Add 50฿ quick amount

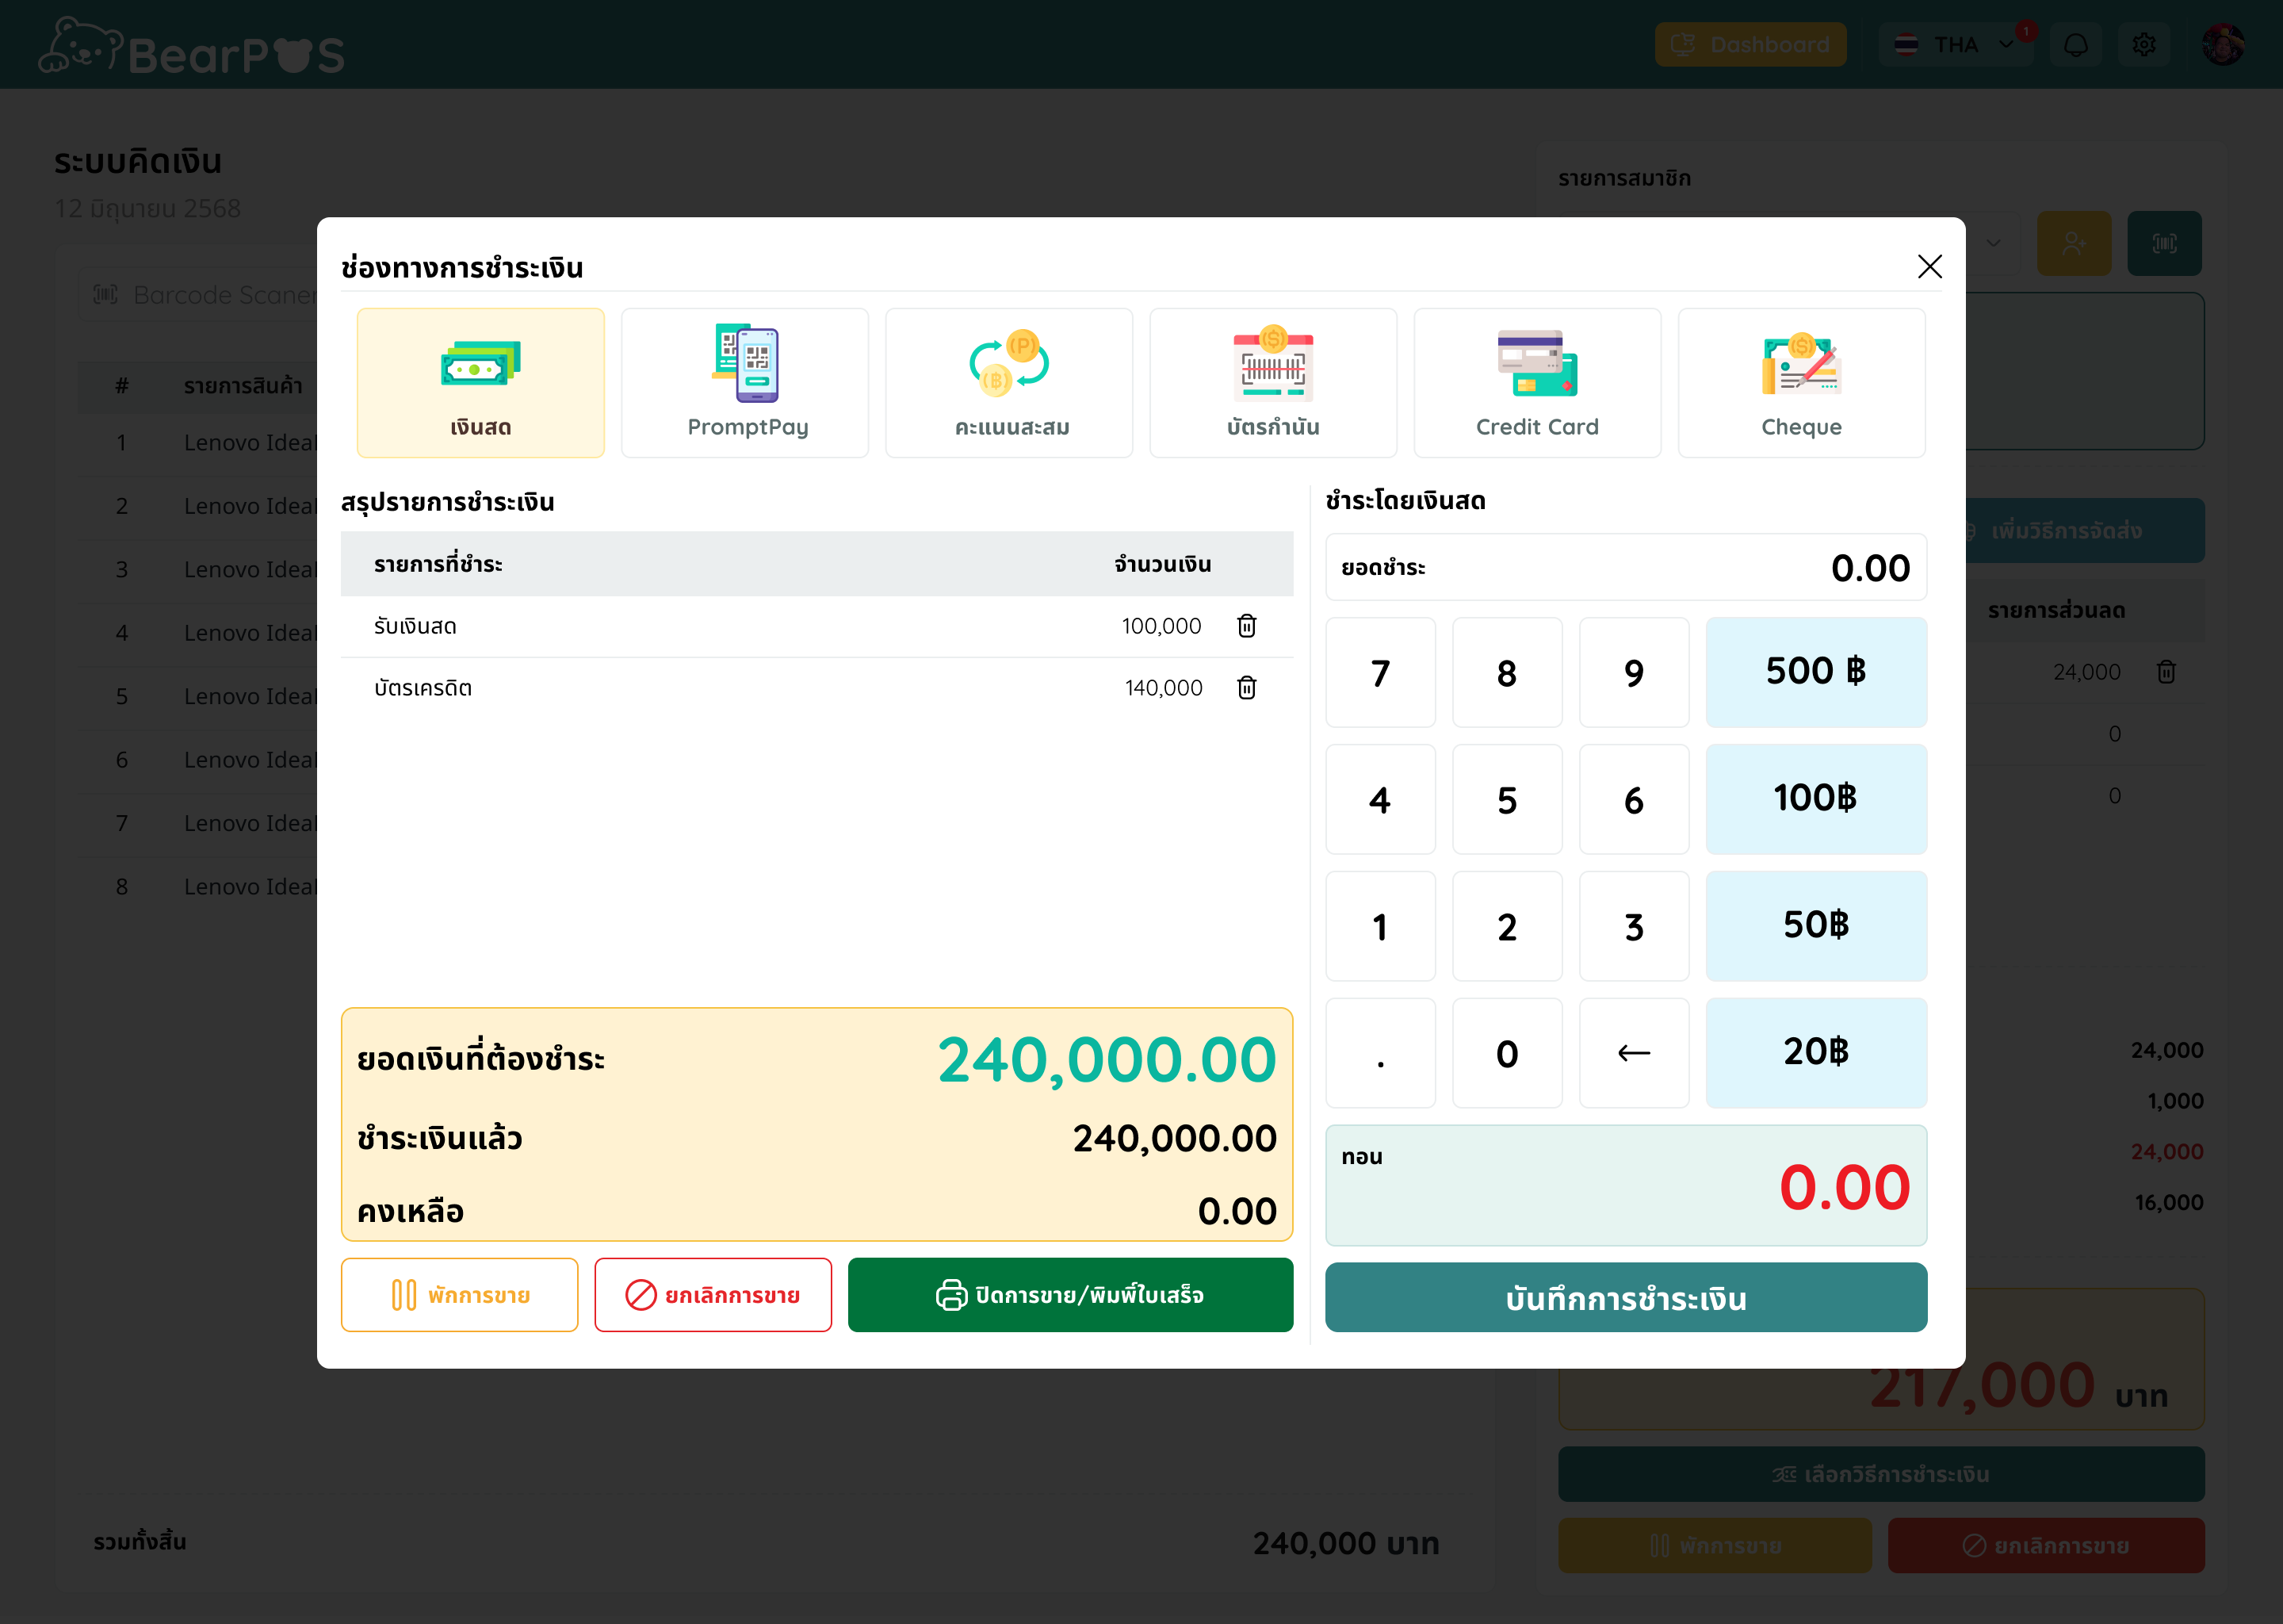1816,926
